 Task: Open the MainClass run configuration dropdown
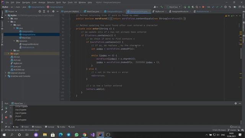[x=173, y=7]
